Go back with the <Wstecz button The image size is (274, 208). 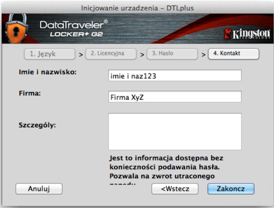[175, 189]
